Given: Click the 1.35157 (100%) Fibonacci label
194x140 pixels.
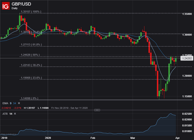Looking at the screenshot, I should pos(31,11).
